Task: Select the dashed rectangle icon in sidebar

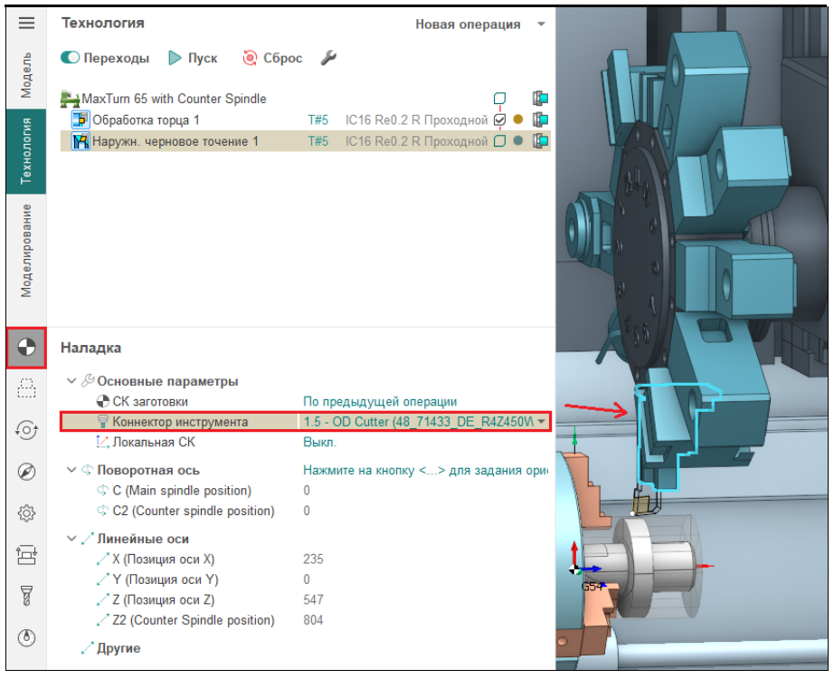Action: tap(26, 388)
